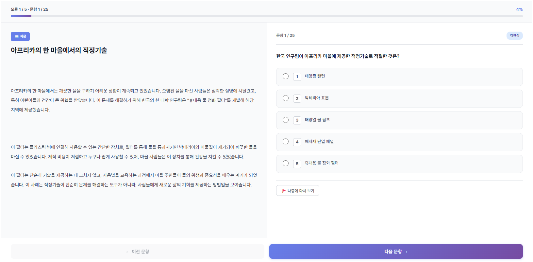Click the number 2 badge of second option
Image resolution: width=533 pixels, height=262 pixels.
click(297, 98)
